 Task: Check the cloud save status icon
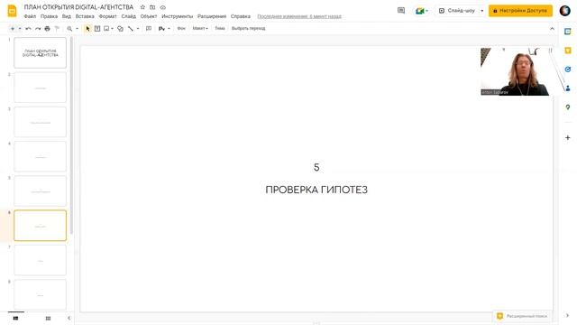(x=162, y=7)
